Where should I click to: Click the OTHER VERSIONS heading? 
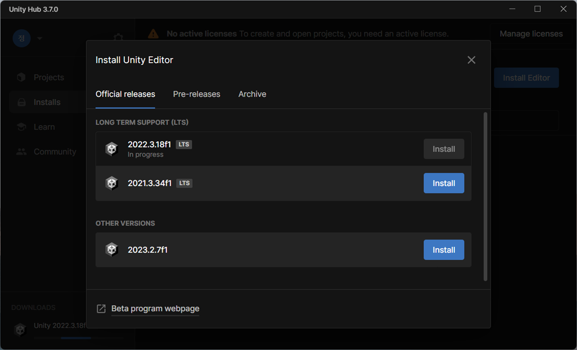tap(125, 223)
